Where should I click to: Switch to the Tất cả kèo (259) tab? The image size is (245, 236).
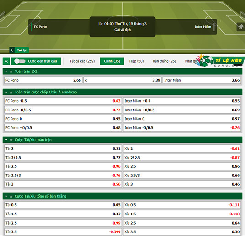82,61
